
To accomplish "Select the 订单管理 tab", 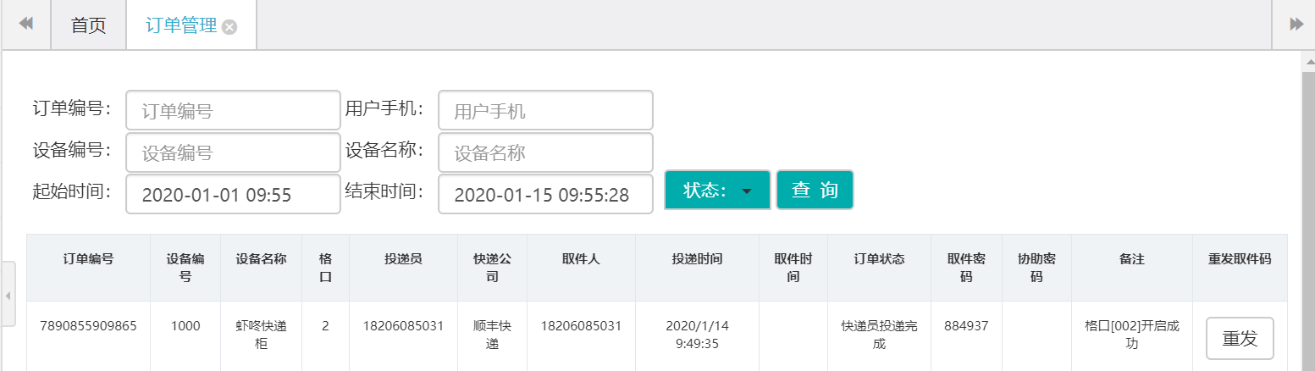I will 180,25.
